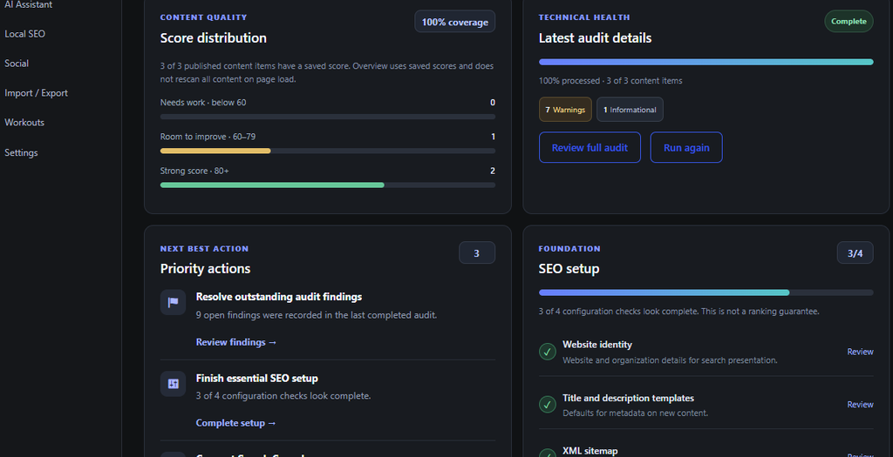Click the flag icon beside Resolve outstanding audit findings
Screen dimensions: 893x457
tap(174, 302)
